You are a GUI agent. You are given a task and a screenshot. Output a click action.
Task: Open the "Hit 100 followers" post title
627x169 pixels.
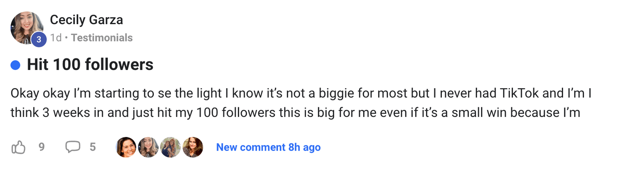(x=90, y=65)
